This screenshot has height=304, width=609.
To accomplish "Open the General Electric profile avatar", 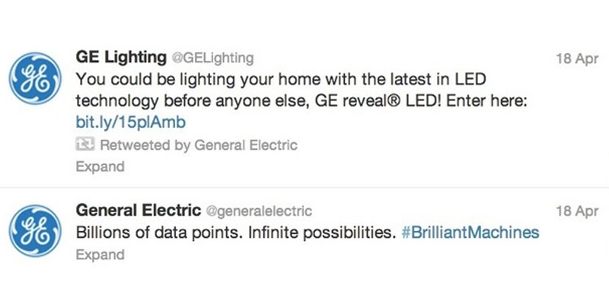I will 35,231.
